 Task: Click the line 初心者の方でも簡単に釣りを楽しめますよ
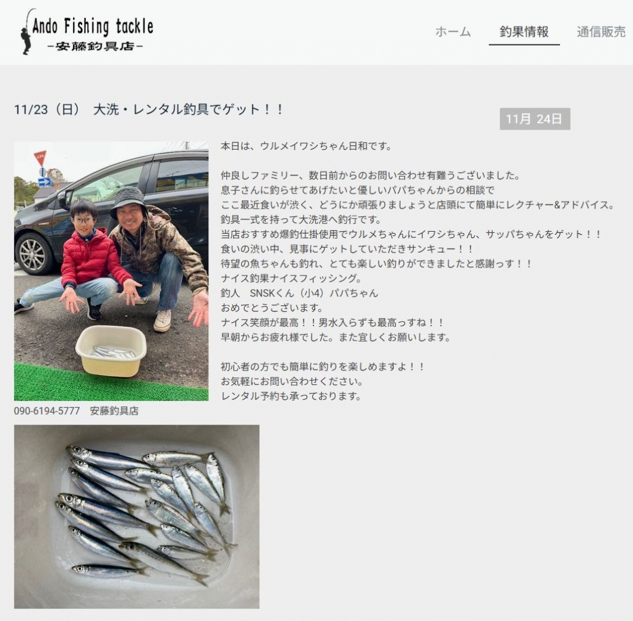pyautogui.click(x=323, y=367)
